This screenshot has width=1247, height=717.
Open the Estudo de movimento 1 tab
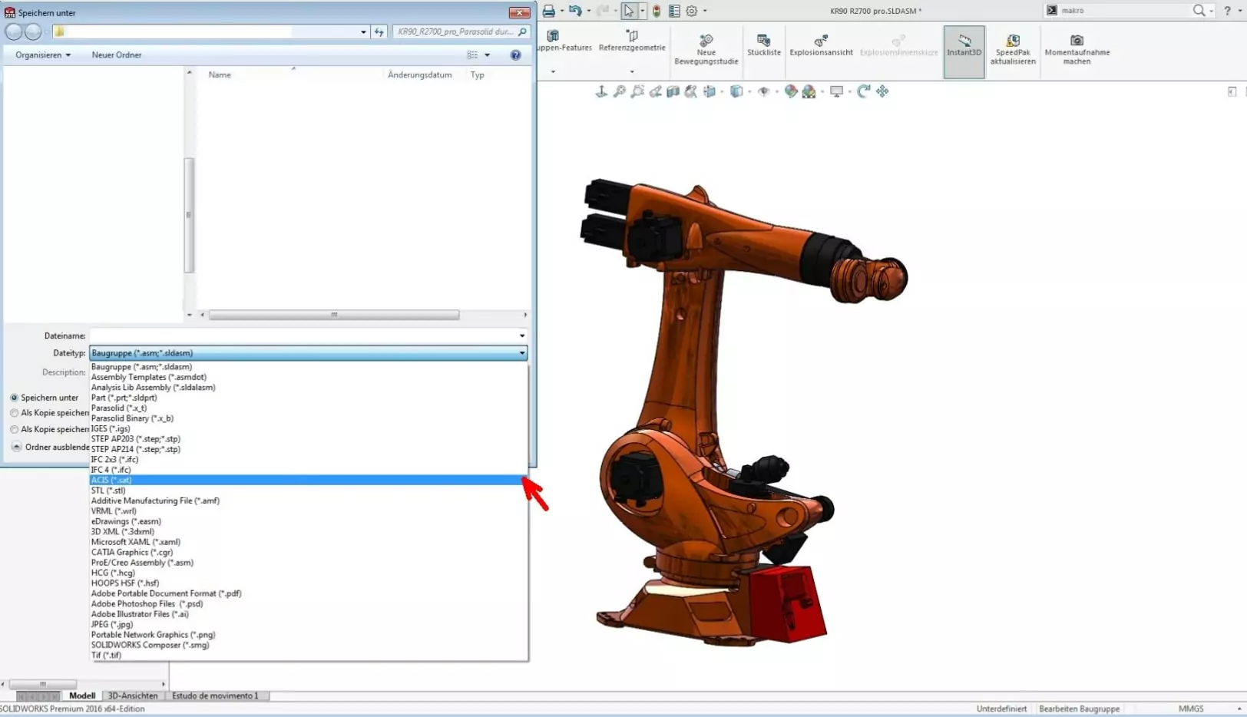[x=217, y=696]
